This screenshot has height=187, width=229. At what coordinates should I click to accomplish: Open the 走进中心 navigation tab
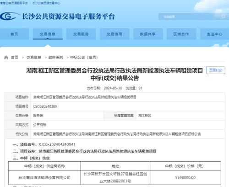click(214, 34)
